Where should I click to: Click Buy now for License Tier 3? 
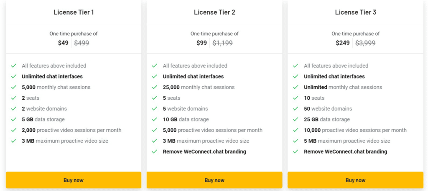[355, 180]
